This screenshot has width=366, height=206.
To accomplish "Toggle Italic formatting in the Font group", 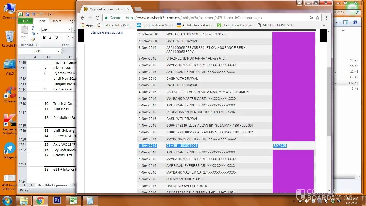I will [x=50, y=38].
